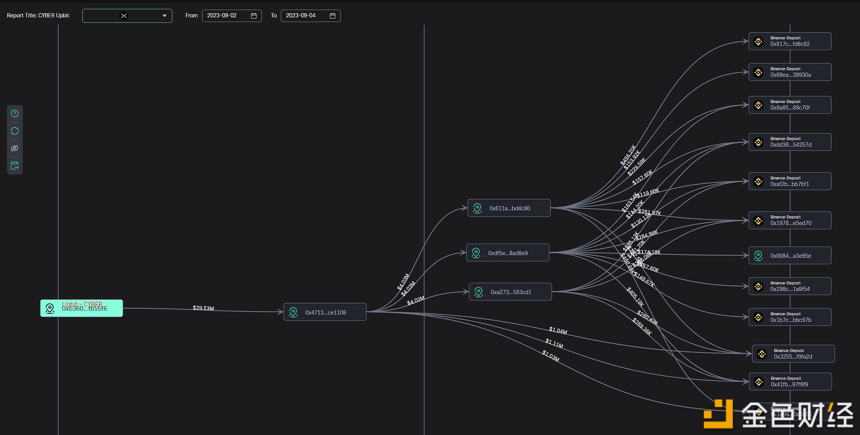
Task: Click Binance logo on 0x41fb...97f6f9 node
Action: 759,382
